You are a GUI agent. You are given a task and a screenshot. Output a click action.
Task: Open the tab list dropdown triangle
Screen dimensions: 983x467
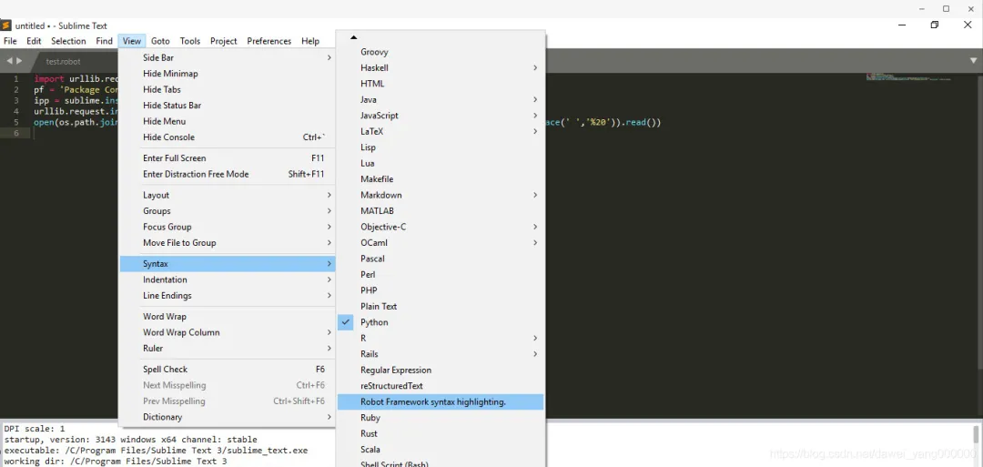[x=973, y=61]
